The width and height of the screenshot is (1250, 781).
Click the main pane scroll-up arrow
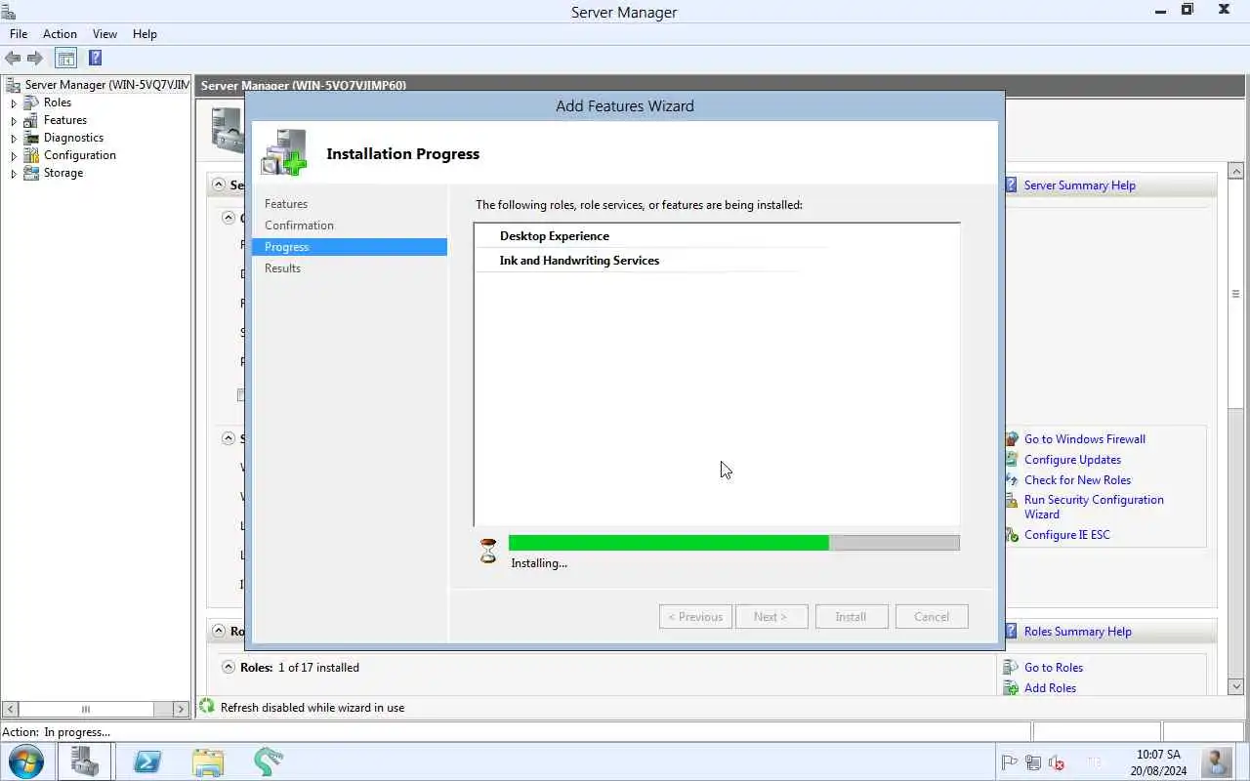click(1235, 172)
